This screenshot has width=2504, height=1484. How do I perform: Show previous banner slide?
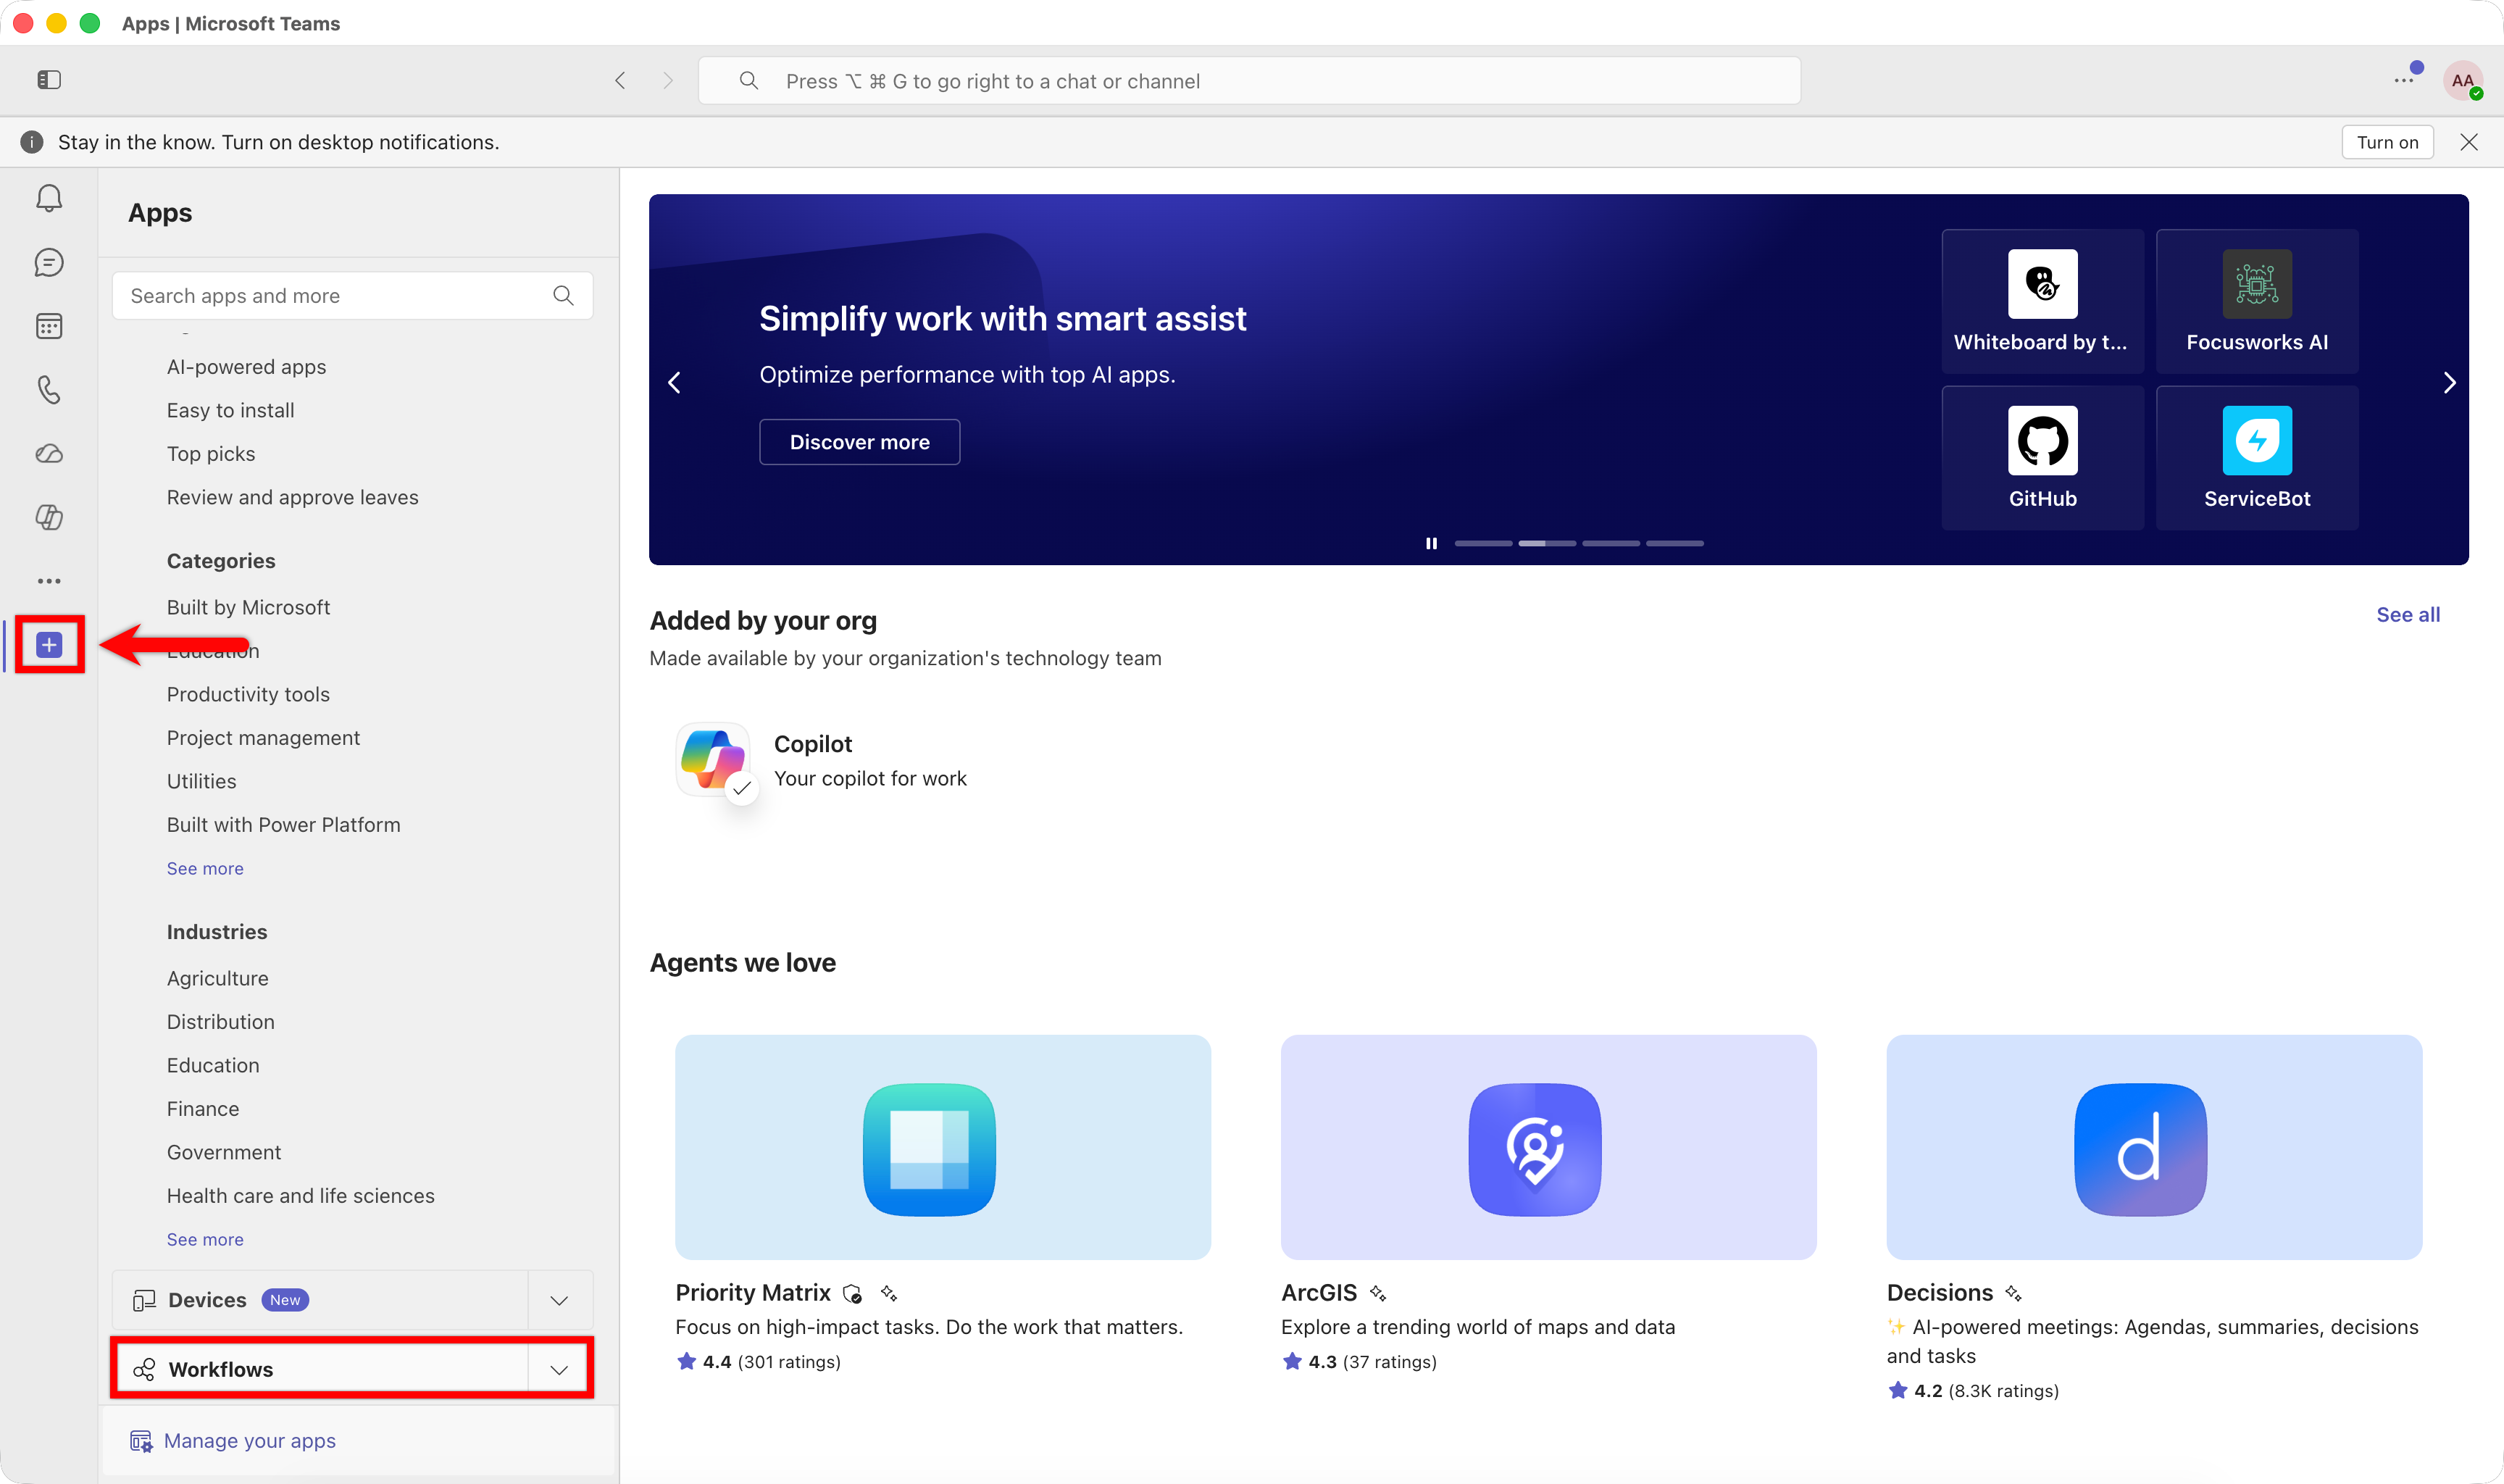[x=675, y=383]
